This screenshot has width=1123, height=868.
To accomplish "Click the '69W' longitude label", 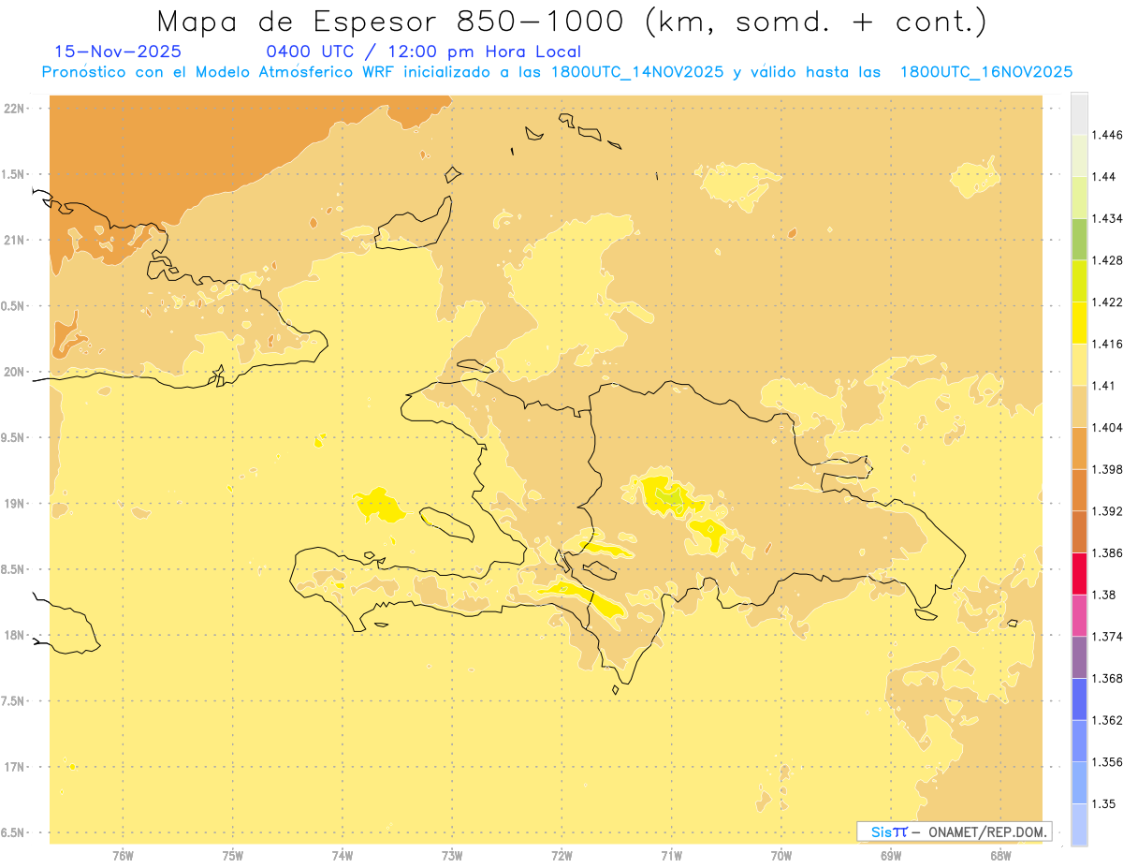I will (891, 855).
